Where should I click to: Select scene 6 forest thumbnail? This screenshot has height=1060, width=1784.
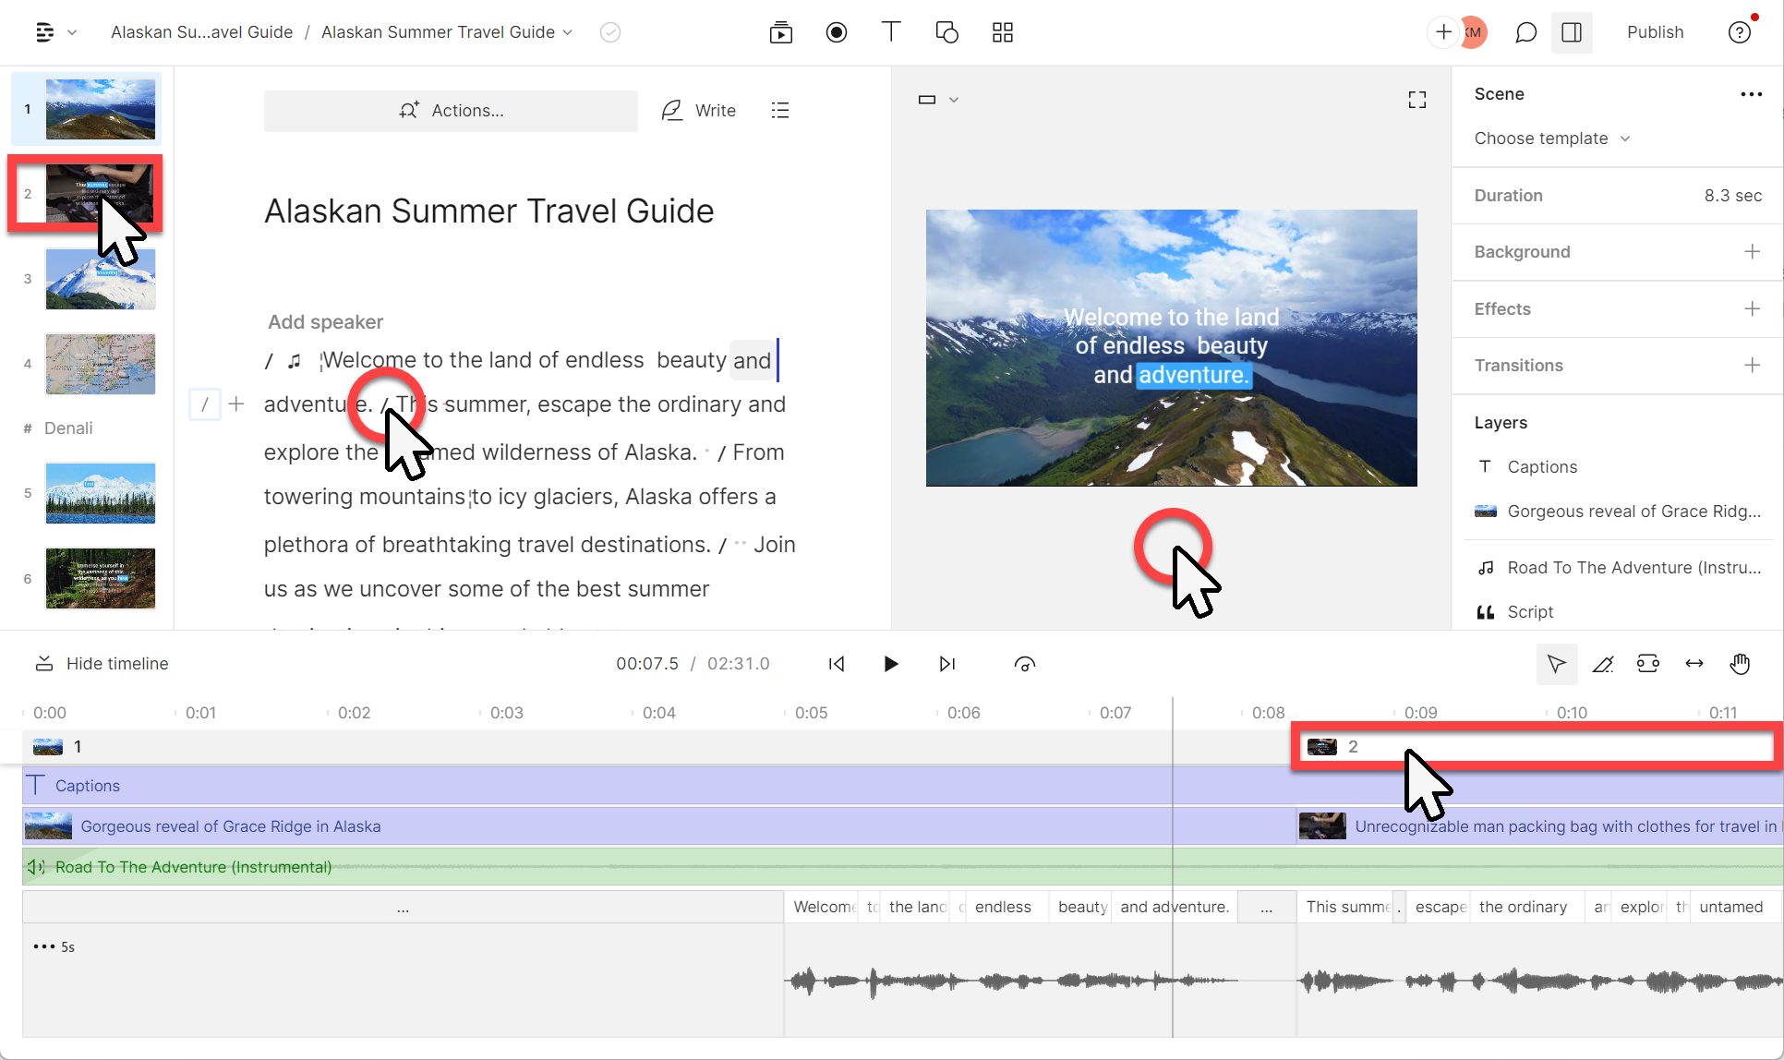100,579
